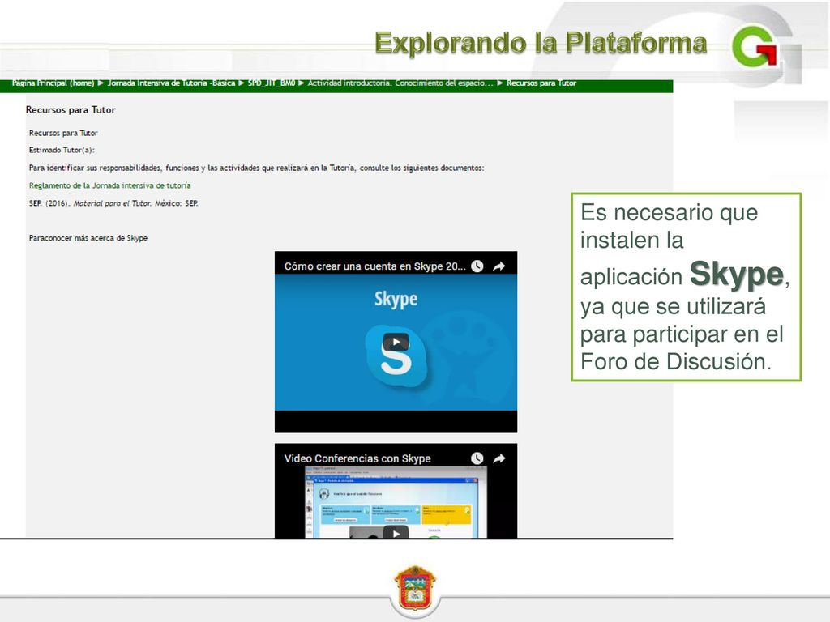Viewport: 830px width, 622px height.
Task: Click the 'Explorando la Plataforma' slide title
Action: point(541,43)
